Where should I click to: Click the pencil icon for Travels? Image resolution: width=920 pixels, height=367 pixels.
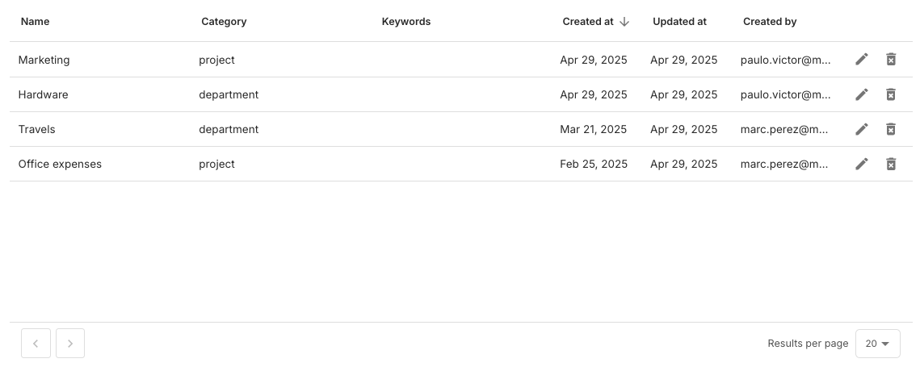coord(862,129)
